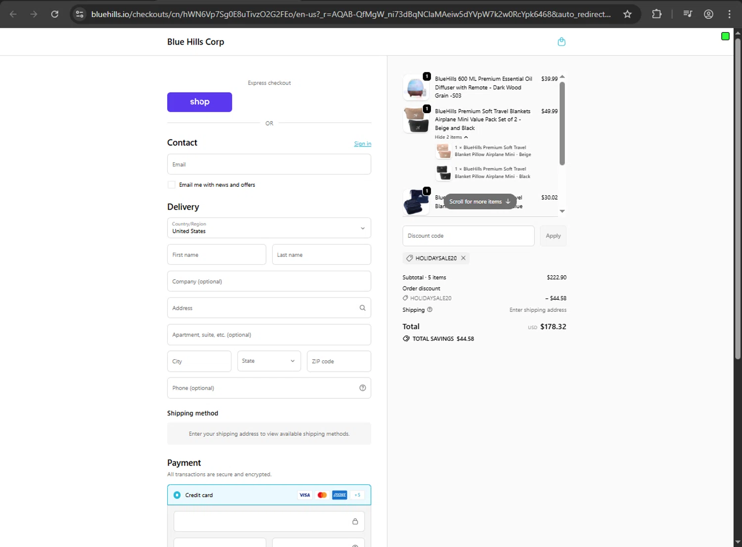The width and height of the screenshot is (742, 547).
Task: Open Chrome three-dot menu
Action: [729, 14]
